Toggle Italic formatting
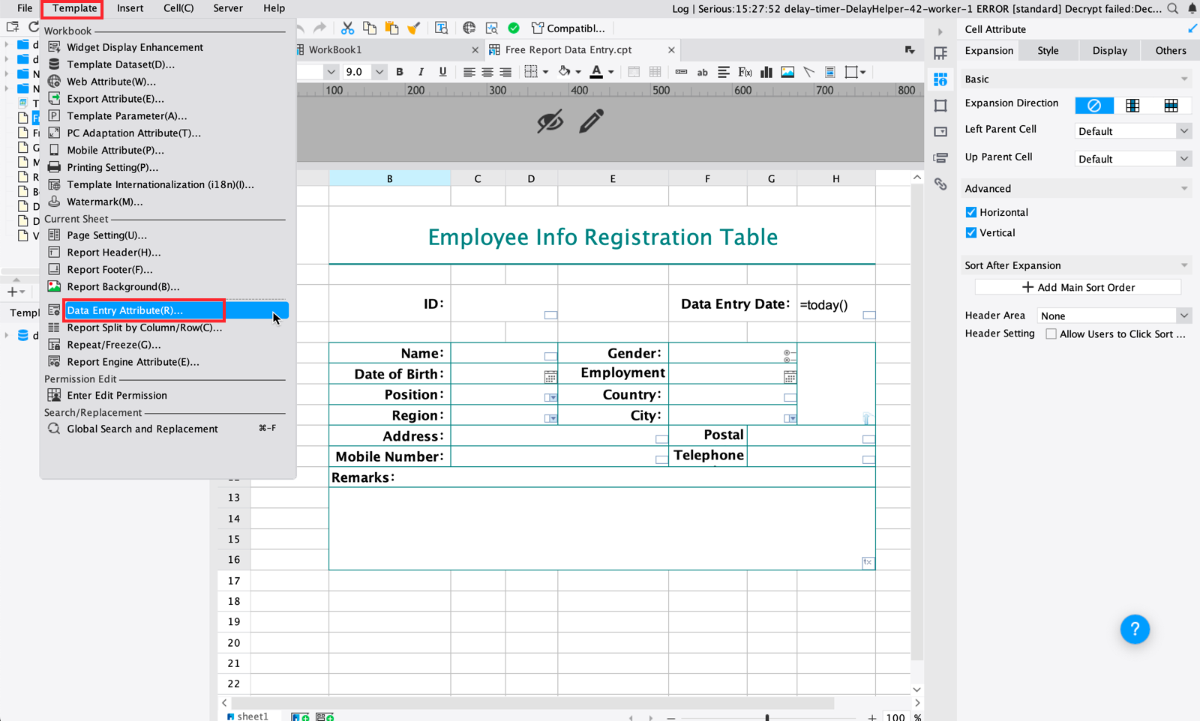This screenshot has width=1200, height=721. (x=421, y=72)
